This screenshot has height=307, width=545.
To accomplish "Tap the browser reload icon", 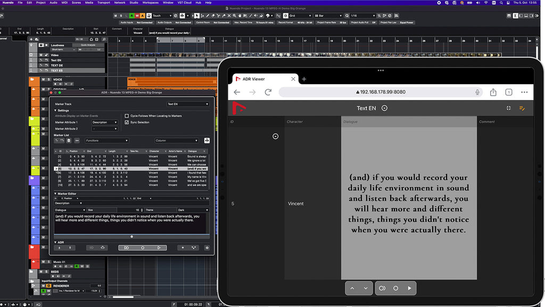I will (x=268, y=92).
